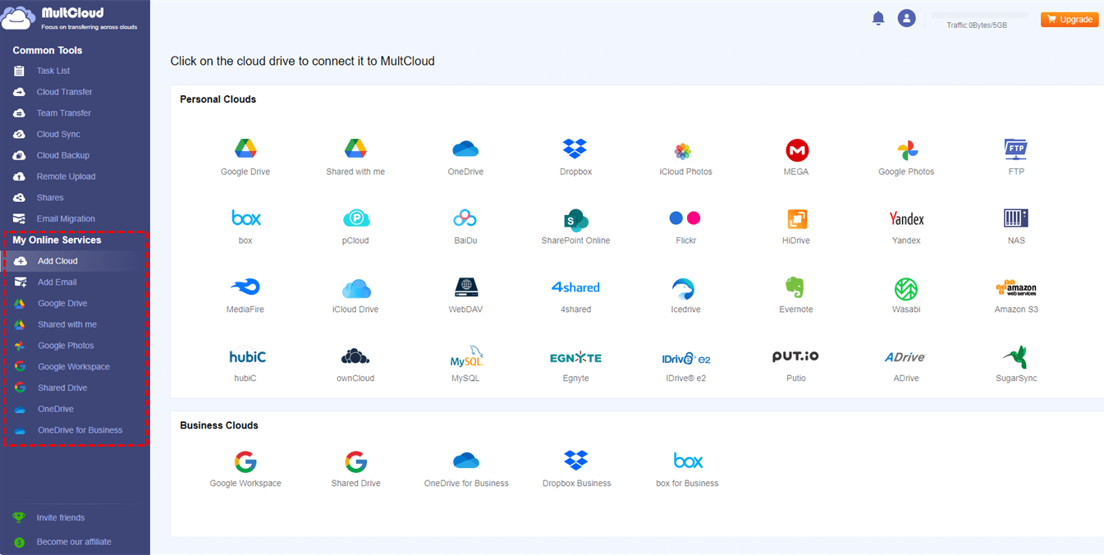This screenshot has height=555, width=1104.
Task: Connect Amazon S3 storage
Action: click(x=1016, y=296)
